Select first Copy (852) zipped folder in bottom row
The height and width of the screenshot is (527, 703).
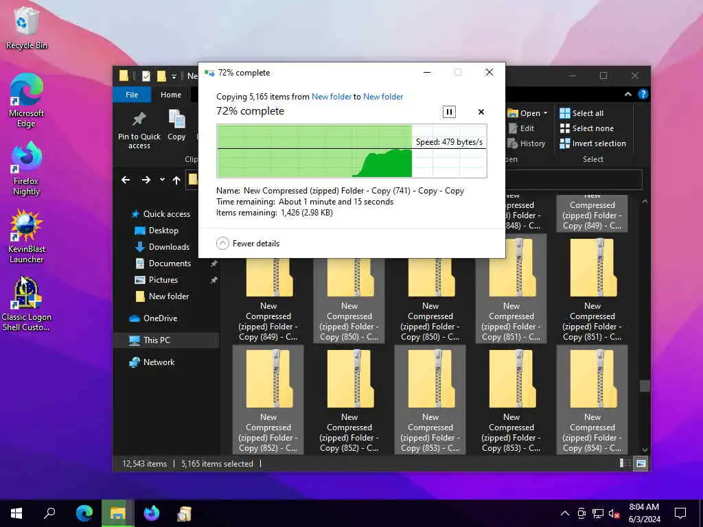click(x=268, y=400)
